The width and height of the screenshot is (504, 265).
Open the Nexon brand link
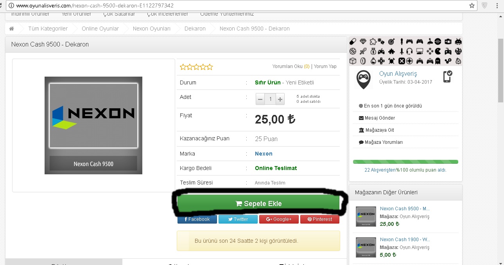pyautogui.click(x=264, y=154)
